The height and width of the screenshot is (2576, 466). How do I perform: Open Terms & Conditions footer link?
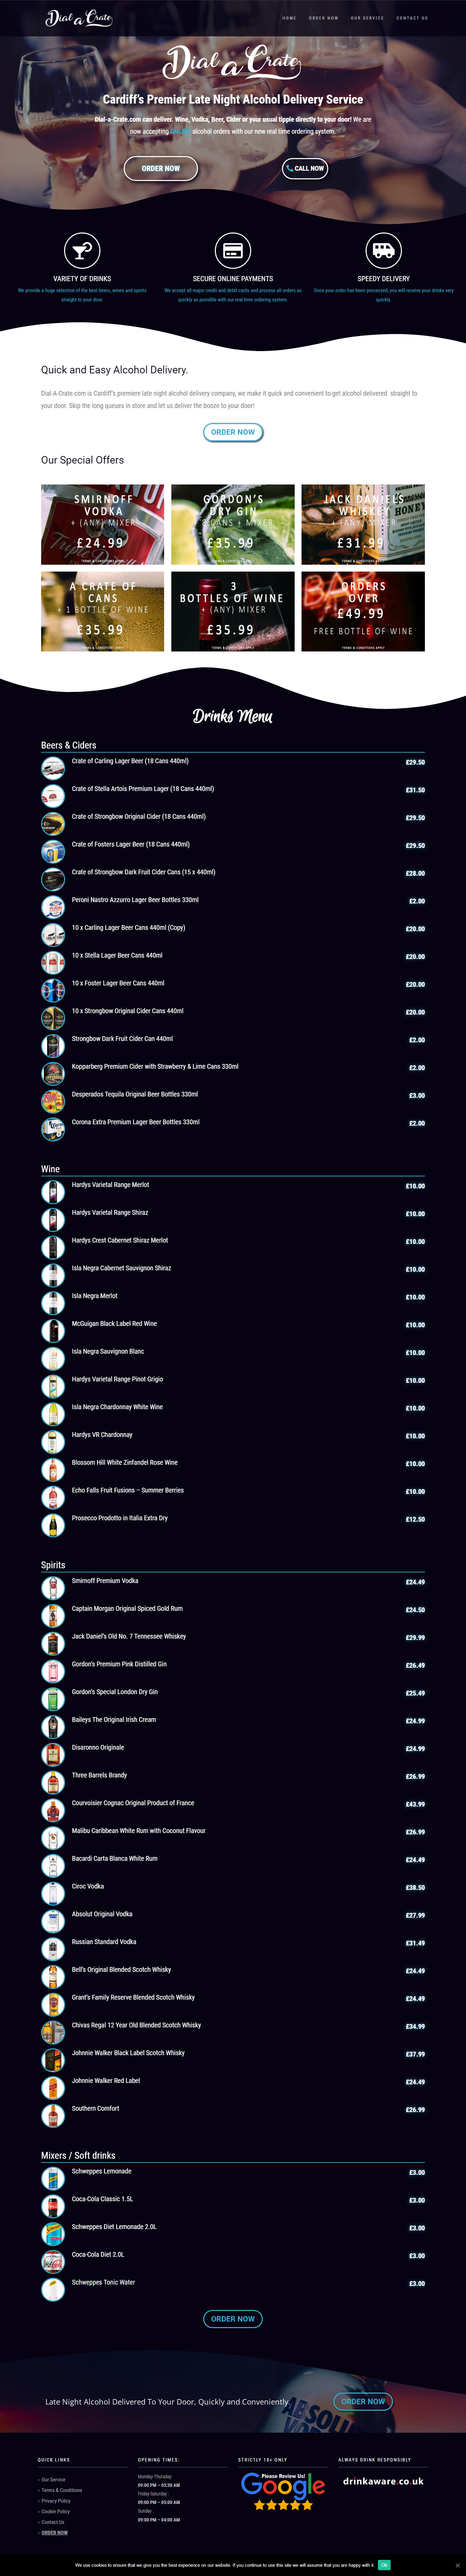(x=62, y=2490)
